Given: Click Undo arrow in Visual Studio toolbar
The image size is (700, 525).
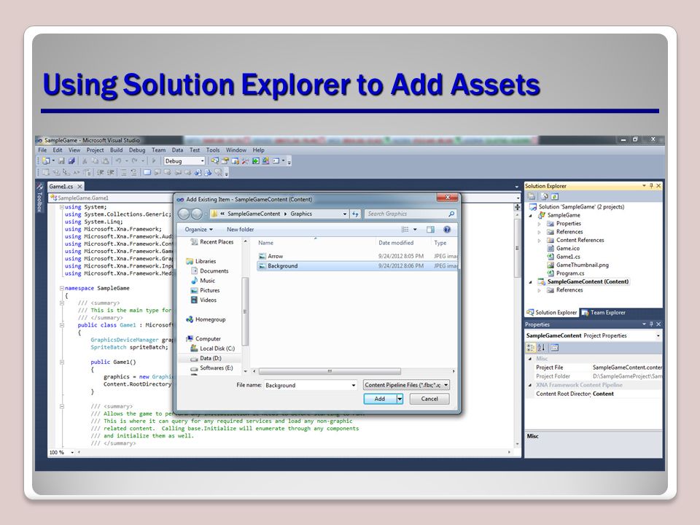Looking at the screenshot, I should click(118, 161).
